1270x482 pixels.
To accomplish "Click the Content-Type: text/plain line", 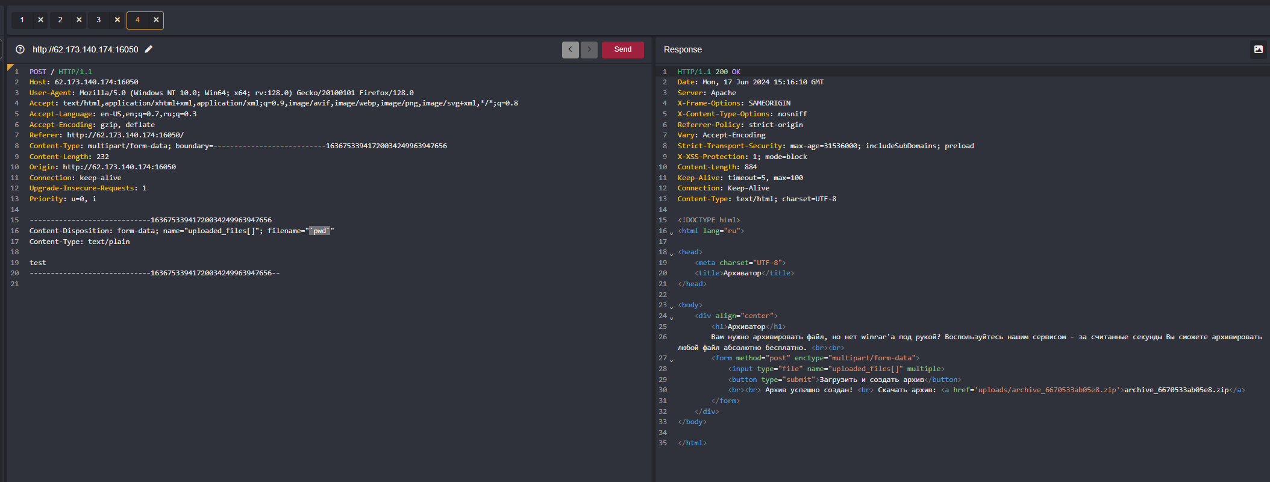I will 80,242.
